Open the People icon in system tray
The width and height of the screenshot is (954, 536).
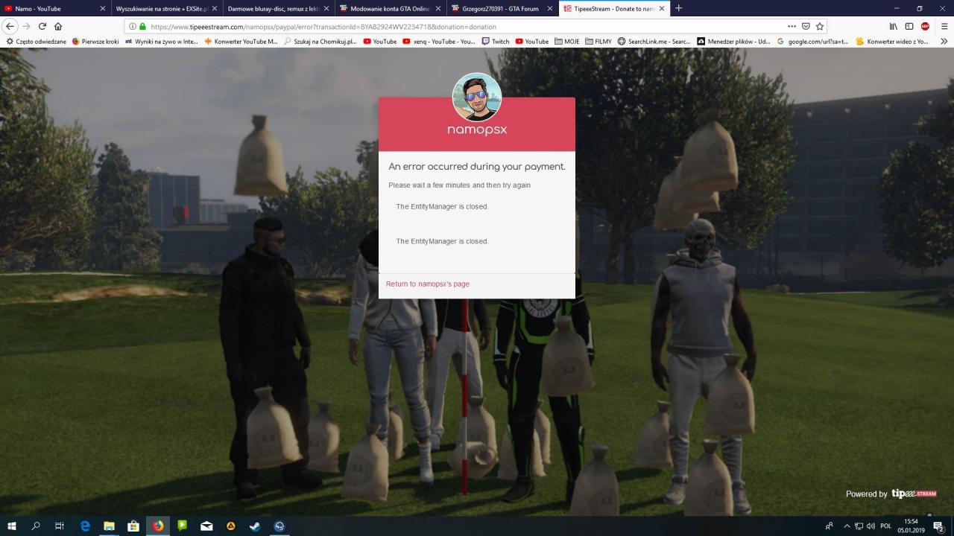click(x=830, y=526)
